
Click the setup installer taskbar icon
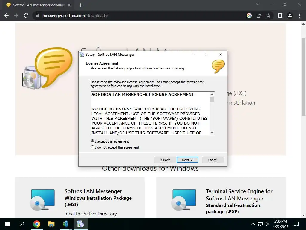tap(81, 224)
